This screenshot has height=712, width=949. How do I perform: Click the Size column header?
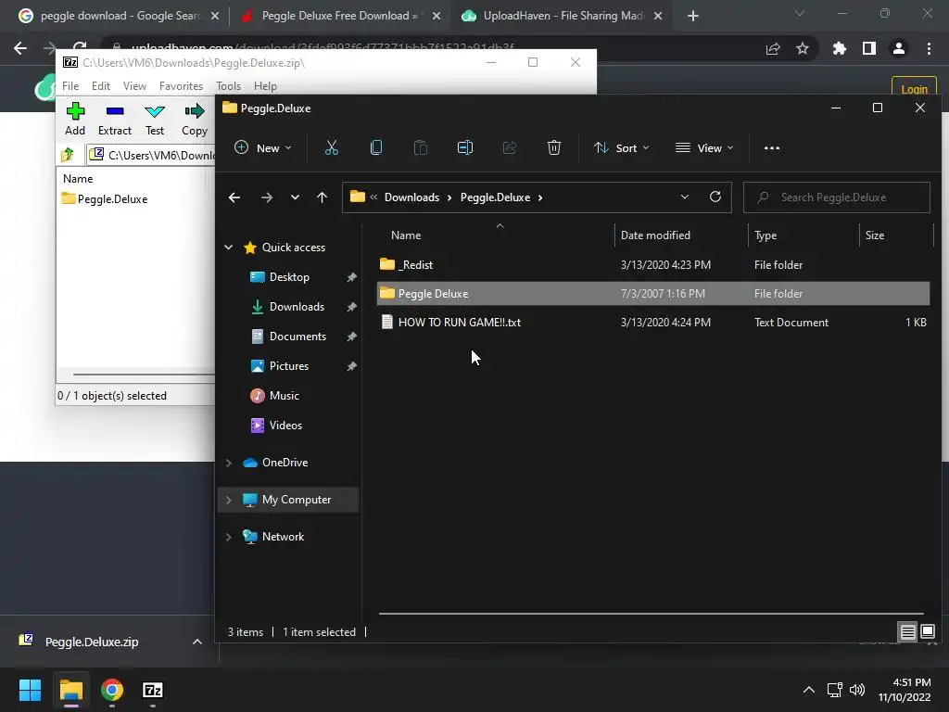pos(875,235)
